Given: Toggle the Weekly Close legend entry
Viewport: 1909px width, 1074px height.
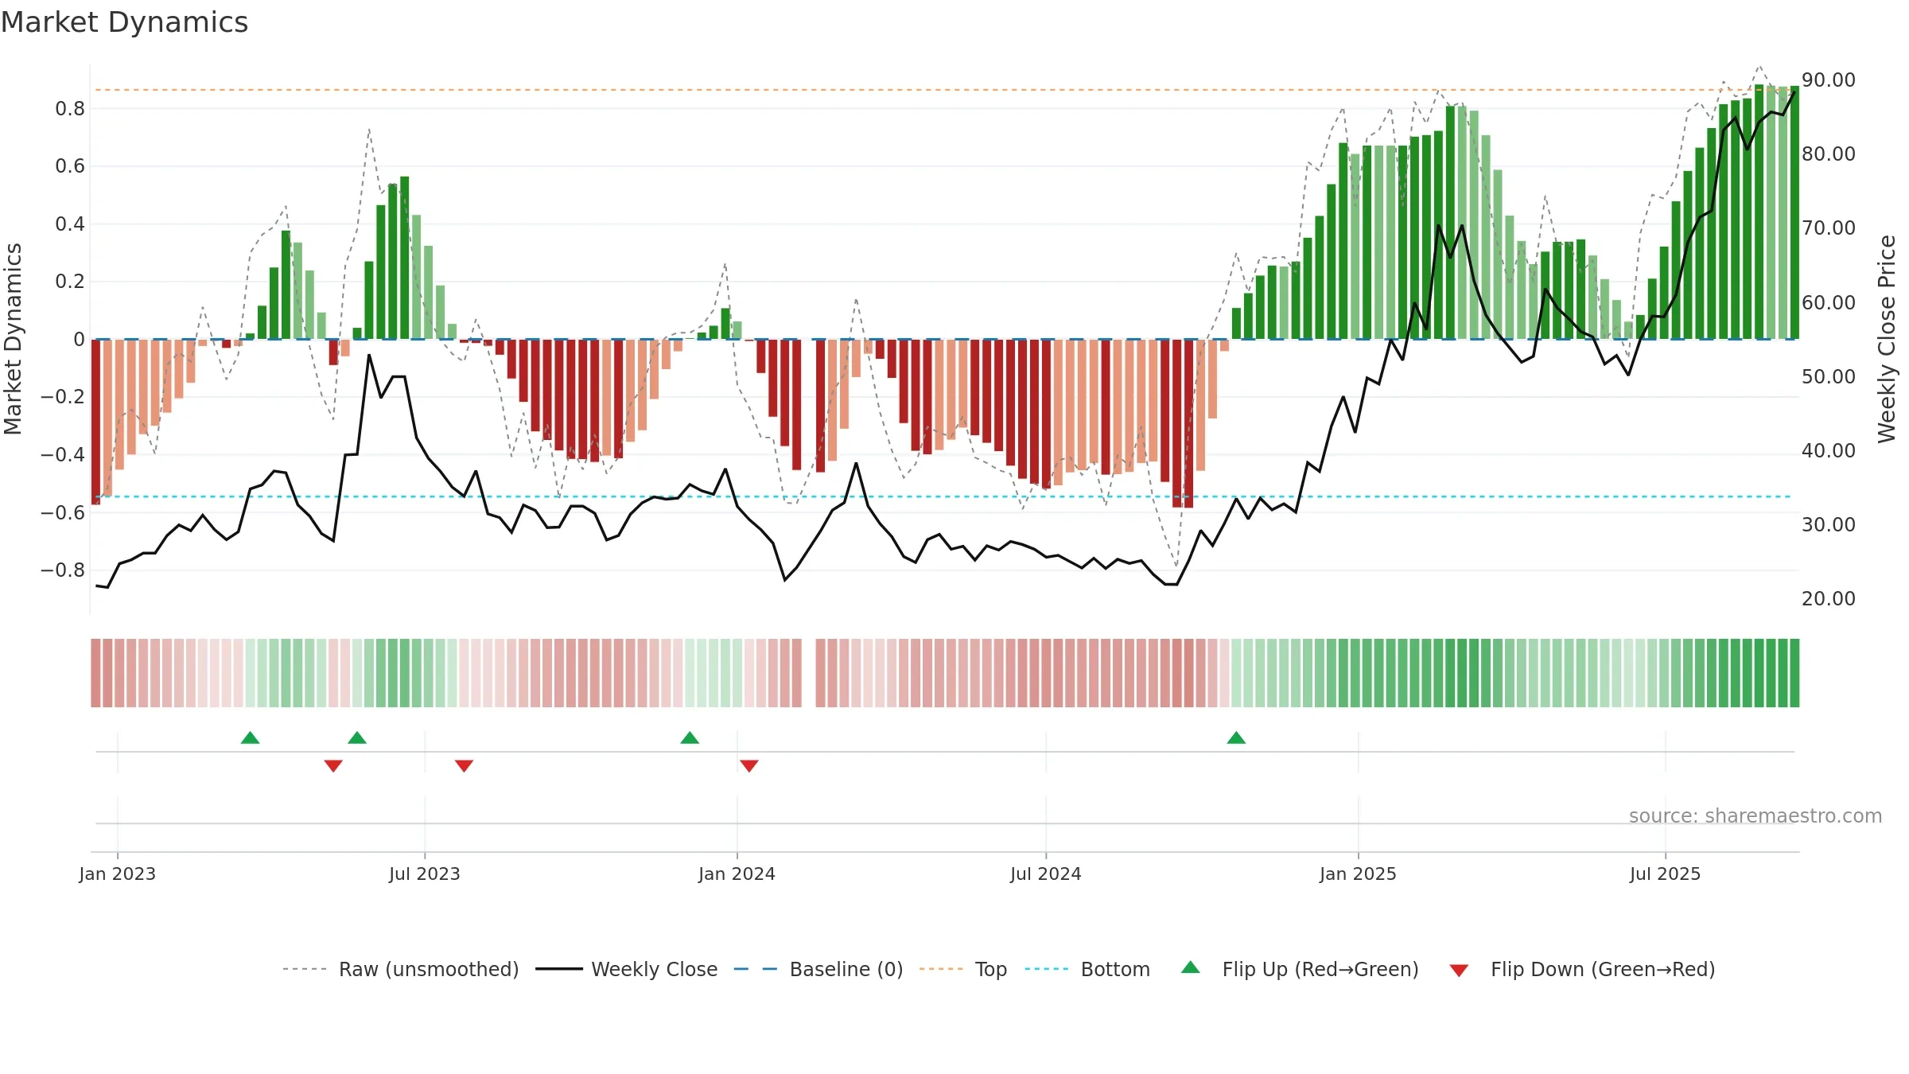Looking at the screenshot, I should pos(626,969).
